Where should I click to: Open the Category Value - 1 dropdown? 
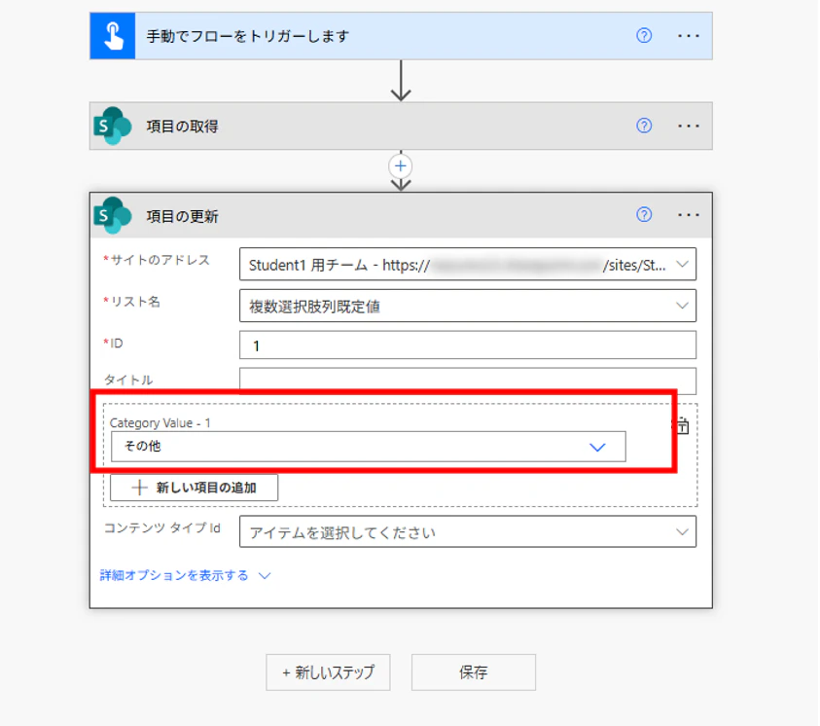point(597,448)
